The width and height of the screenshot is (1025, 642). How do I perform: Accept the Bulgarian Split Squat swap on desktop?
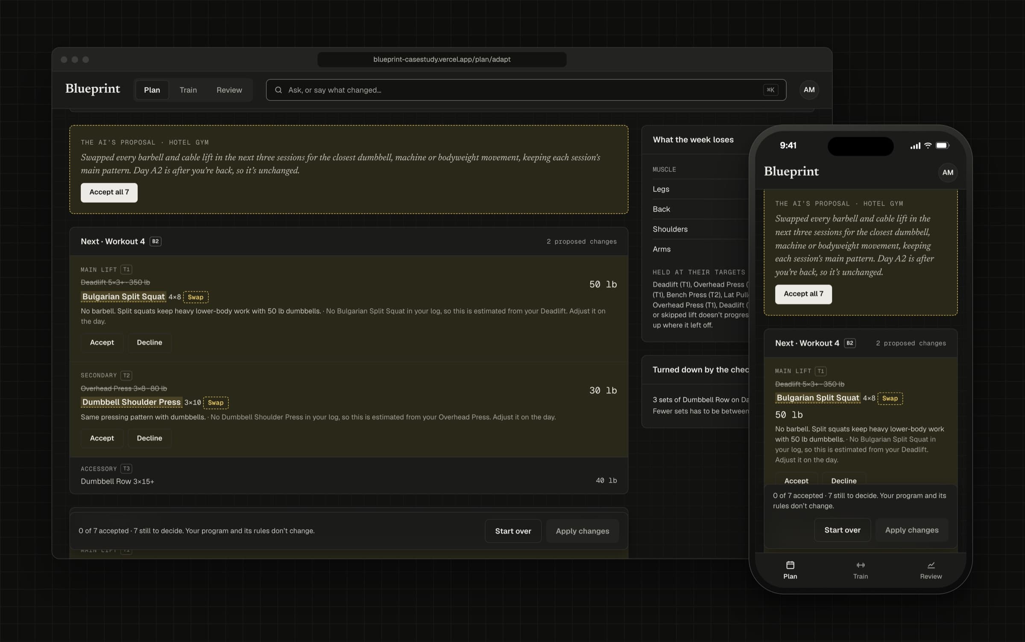click(x=102, y=343)
